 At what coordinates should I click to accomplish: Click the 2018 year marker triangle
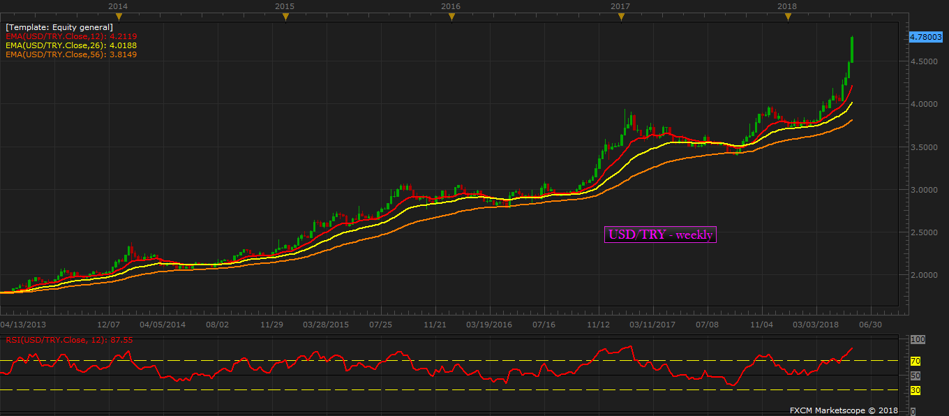click(x=788, y=17)
